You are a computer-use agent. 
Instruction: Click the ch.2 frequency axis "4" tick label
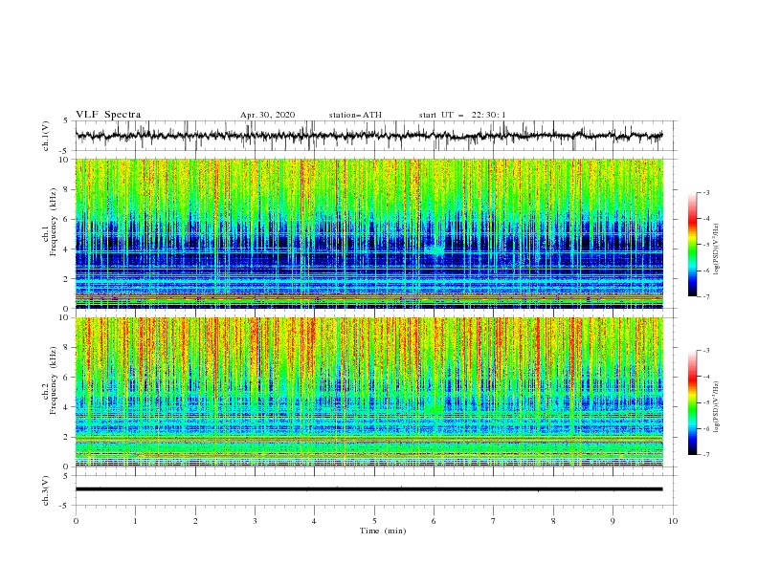66,407
